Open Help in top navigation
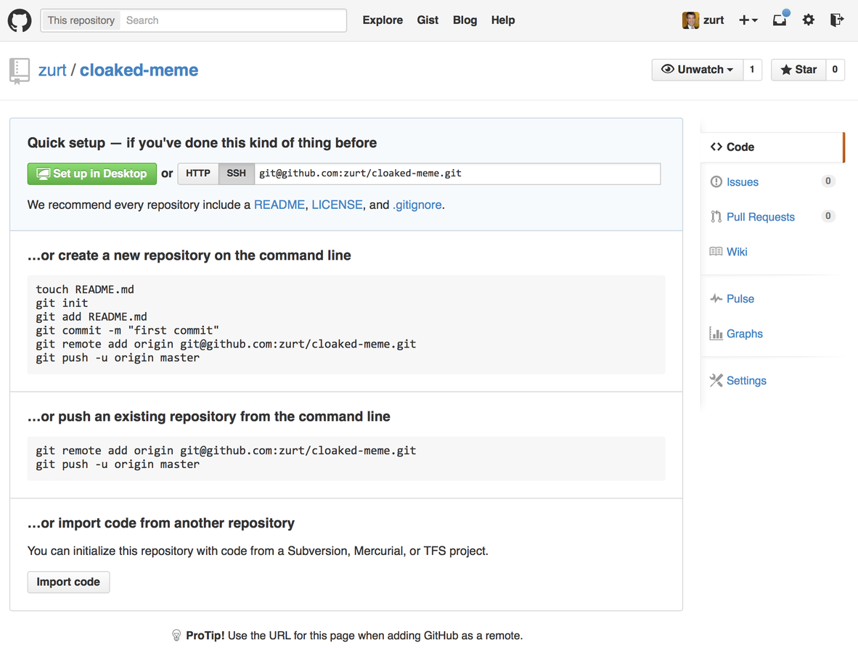 [x=503, y=20]
